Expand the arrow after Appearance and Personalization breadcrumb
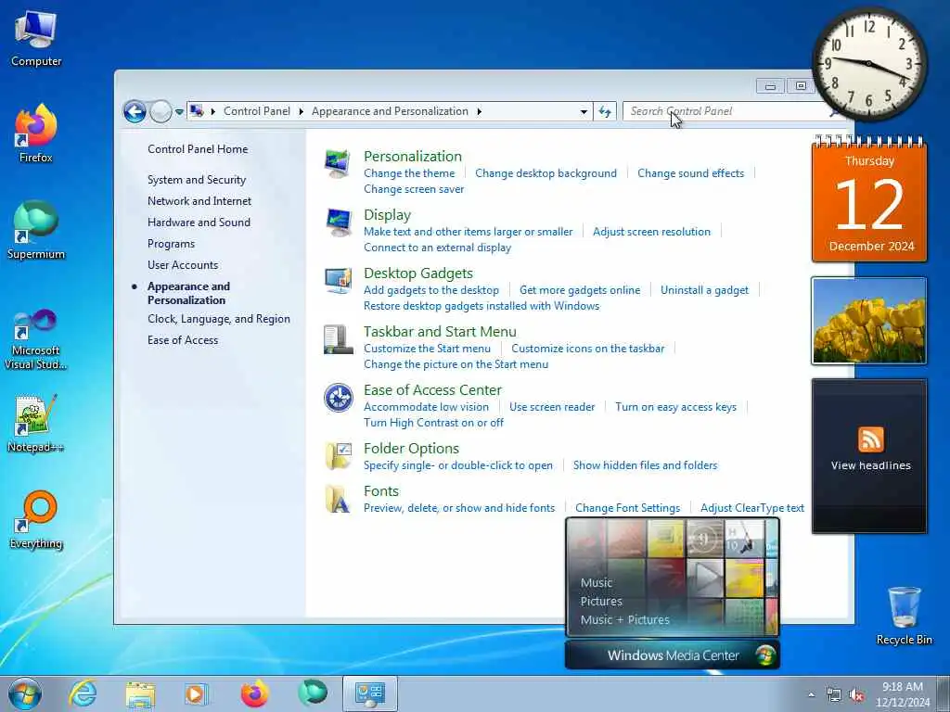The width and height of the screenshot is (950, 712). tap(480, 111)
